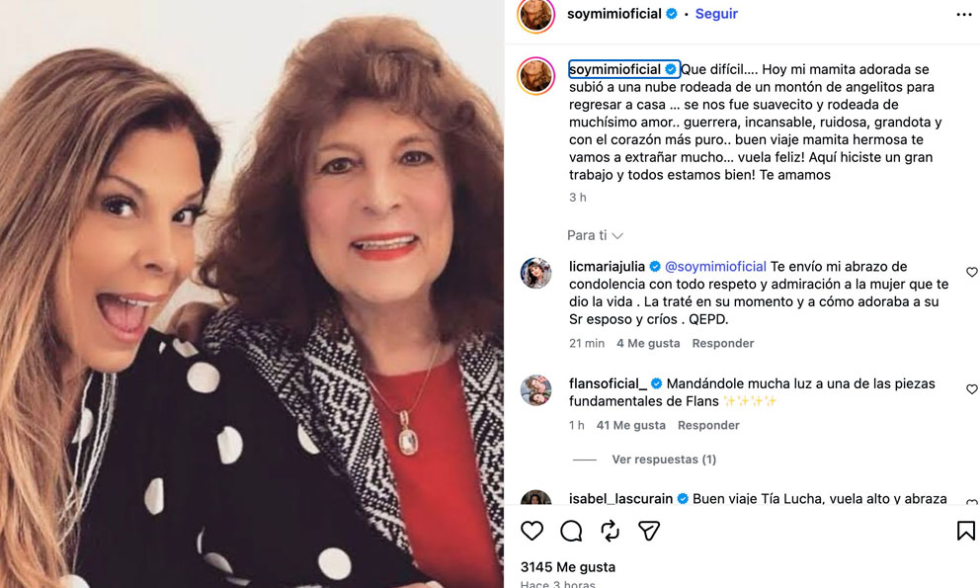Like the post with the heart icon
The image size is (980, 588).
[x=531, y=532]
